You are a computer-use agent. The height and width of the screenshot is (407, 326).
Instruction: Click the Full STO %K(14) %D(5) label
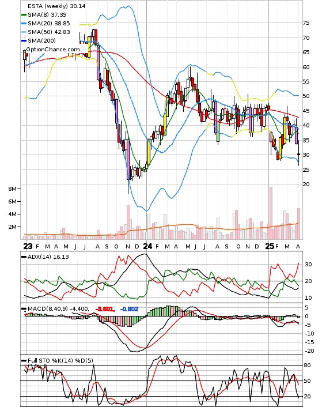(x=60, y=360)
